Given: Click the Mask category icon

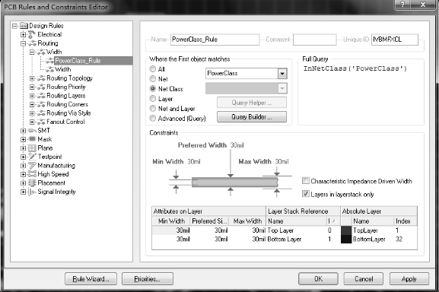Looking at the screenshot, I should (32, 139).
